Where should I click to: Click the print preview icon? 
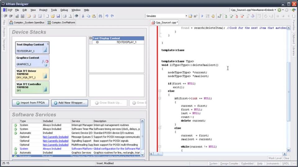coord(70,16)
